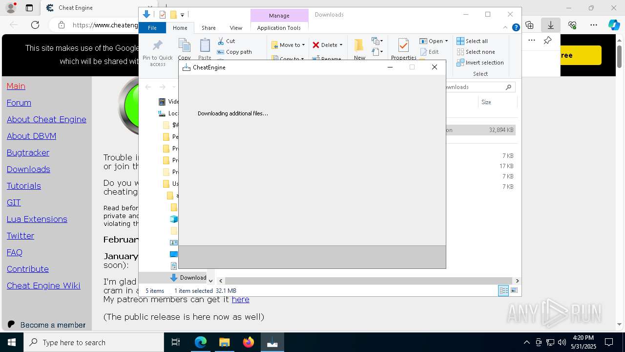Open Quick Access Toolbar customize dropdown
The width and height of the screenshot is (625, 352).
click(182, 15)
